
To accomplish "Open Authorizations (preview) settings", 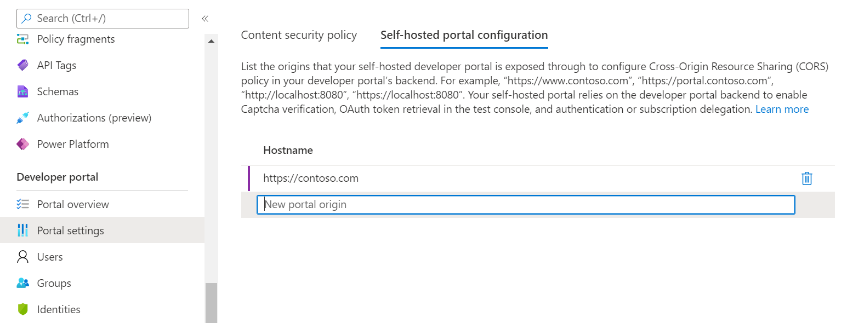I will coord(94,118).
